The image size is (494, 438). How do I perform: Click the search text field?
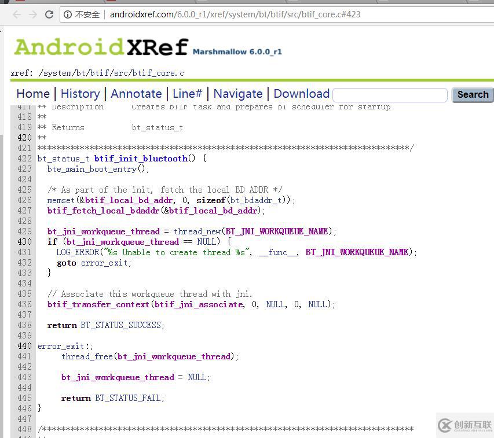[390, 95]
